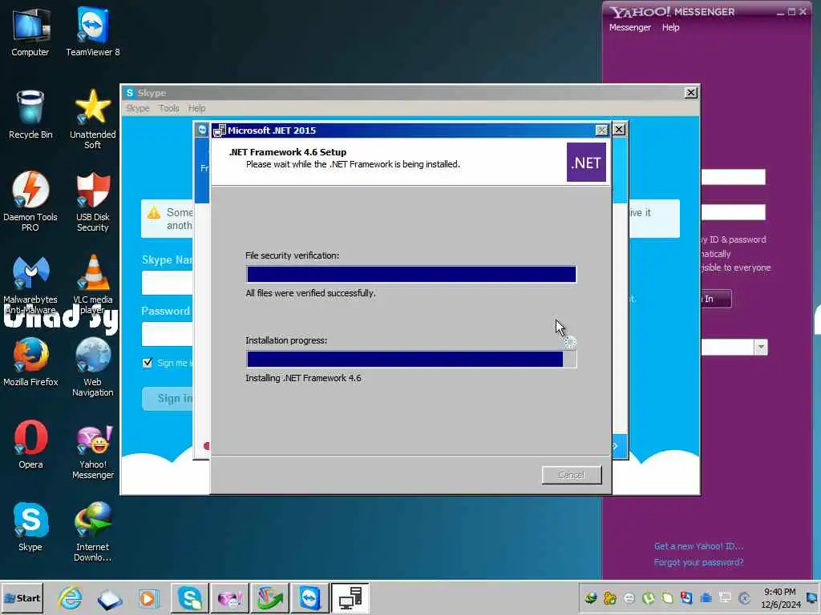This screenshot has height=615, width=821.
Task: Click the uTorrent tray icon
Action: 648,598
